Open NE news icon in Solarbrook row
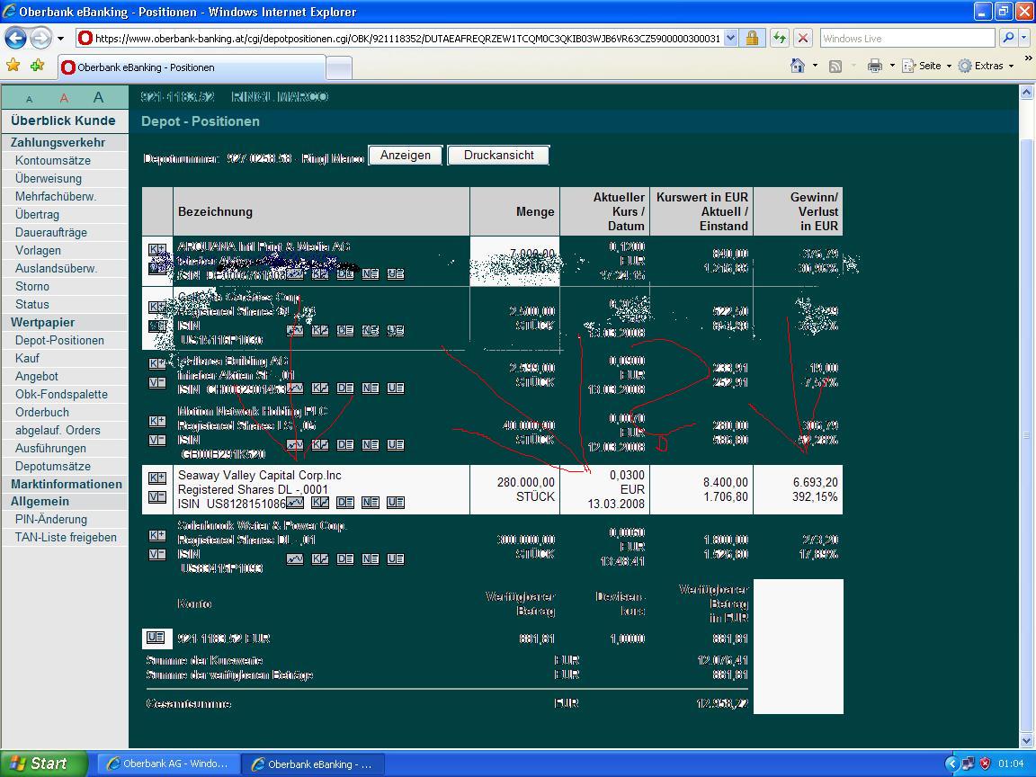 coord(371,559)
